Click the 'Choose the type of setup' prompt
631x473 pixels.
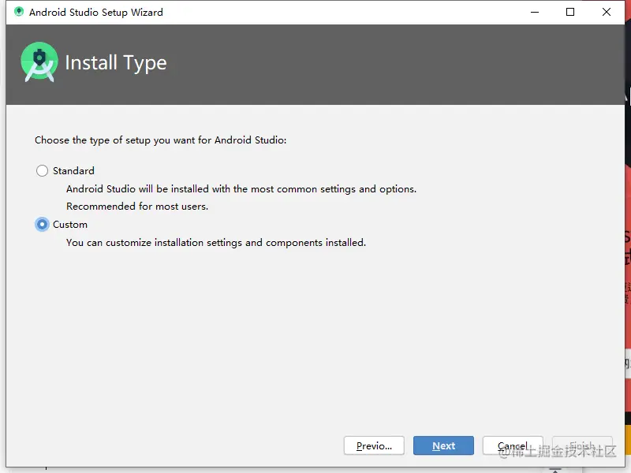[x=160, y=140]
